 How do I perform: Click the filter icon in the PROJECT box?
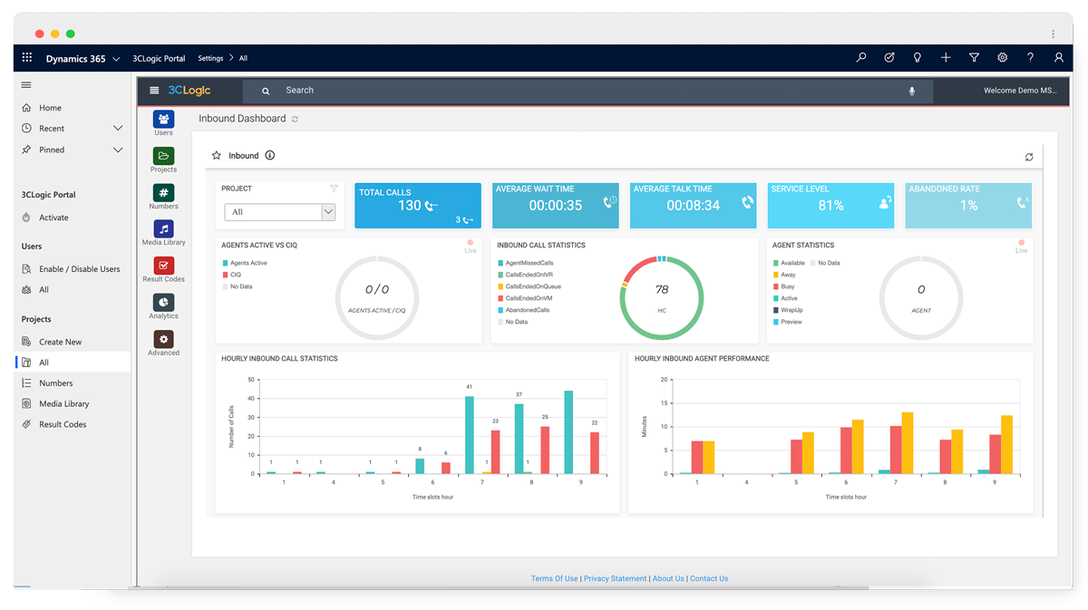click(334, 189)
